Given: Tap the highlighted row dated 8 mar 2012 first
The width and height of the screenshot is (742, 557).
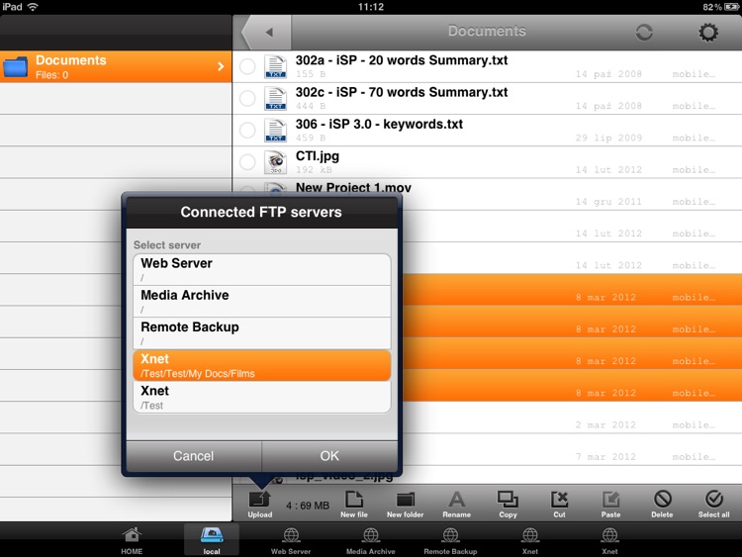Looking at the screenshot, I should [572, 290].
